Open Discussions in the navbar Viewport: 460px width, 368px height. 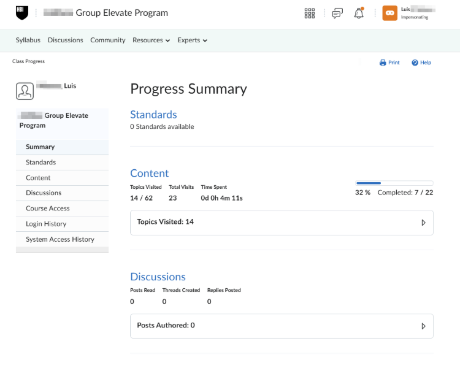66,40
